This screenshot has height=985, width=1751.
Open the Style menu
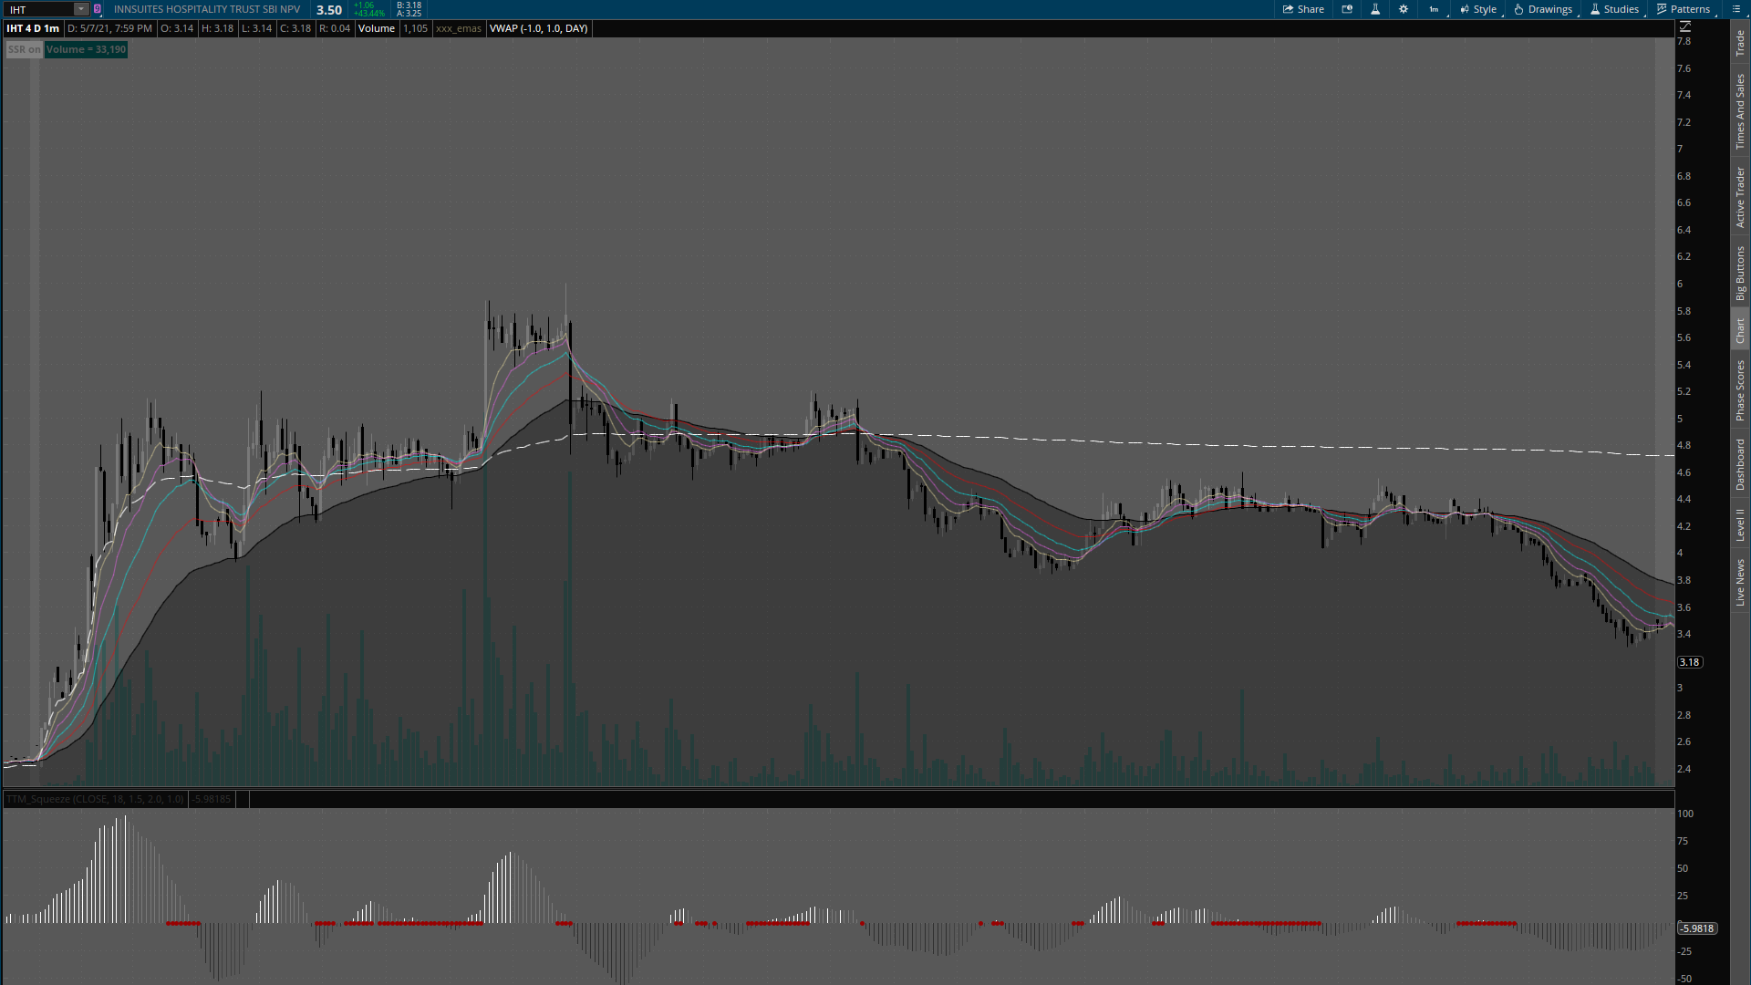1478,9
